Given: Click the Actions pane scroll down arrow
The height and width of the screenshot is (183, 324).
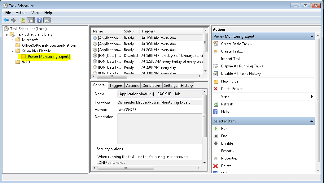Looking at the screenshot, I should pos(318,170).
